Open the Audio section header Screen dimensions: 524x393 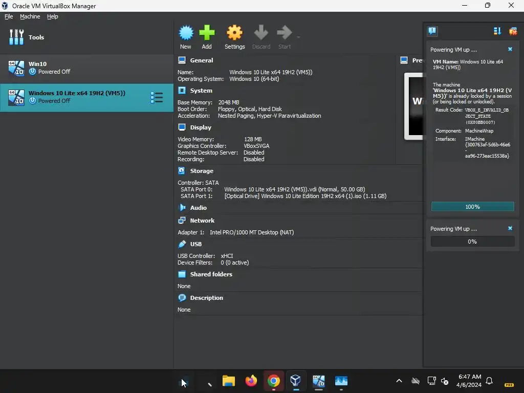(x=198, y=208)
